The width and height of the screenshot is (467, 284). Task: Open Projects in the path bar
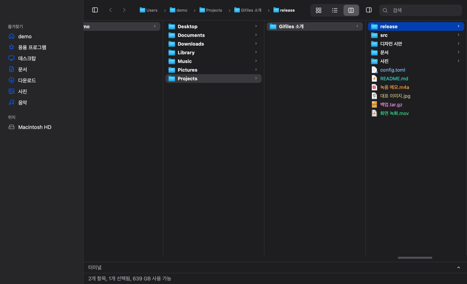[x=211, y=10]
